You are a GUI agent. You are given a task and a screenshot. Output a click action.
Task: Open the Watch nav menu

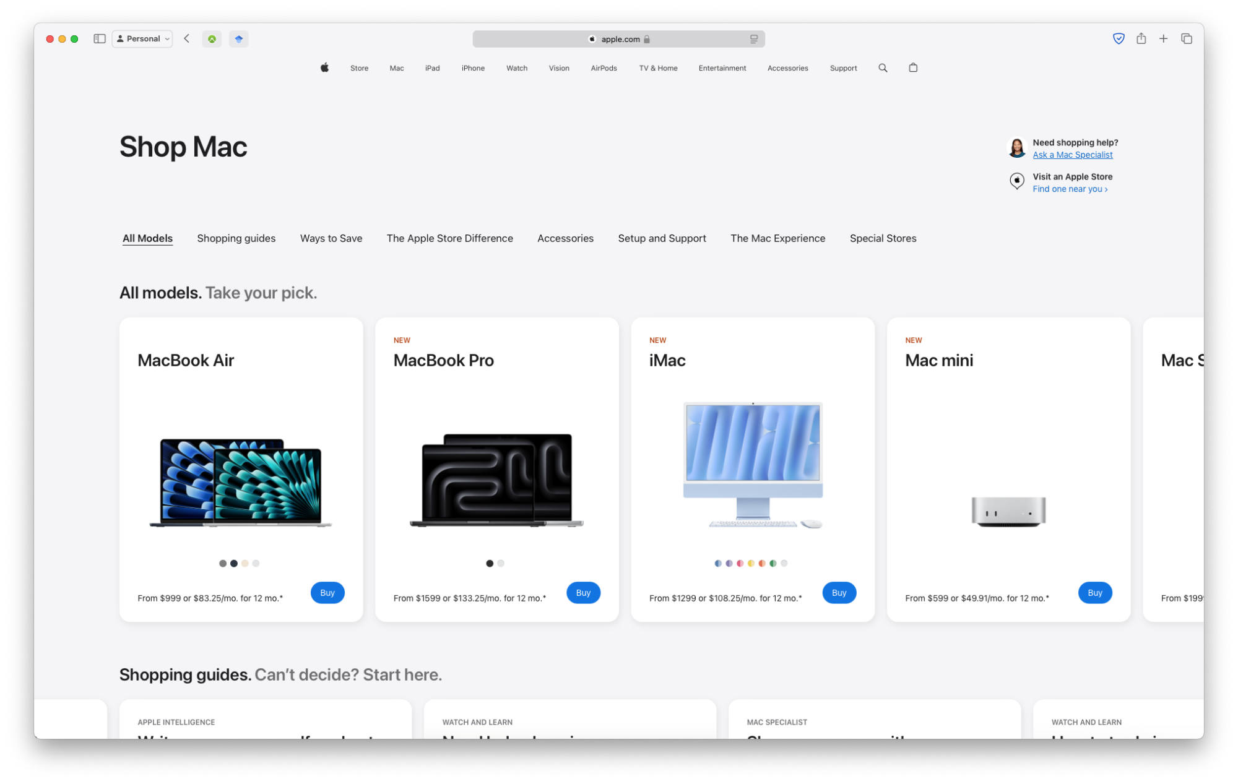(517, 68)
